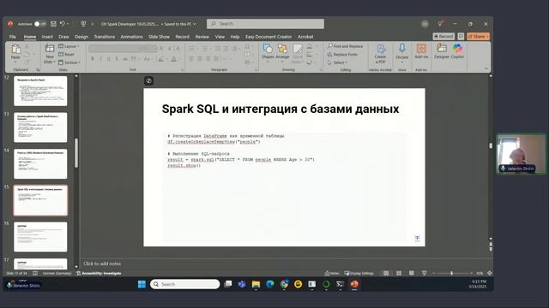Open Microsoft Edge from taskbar

pyautogui.click(x=270, y=284)
